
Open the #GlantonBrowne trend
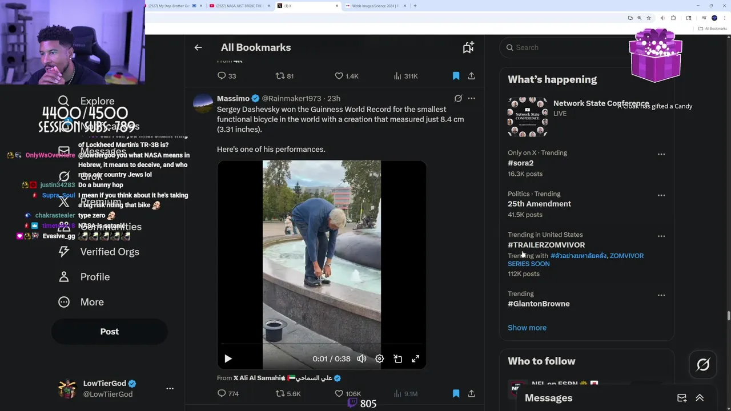pos(539,304)
